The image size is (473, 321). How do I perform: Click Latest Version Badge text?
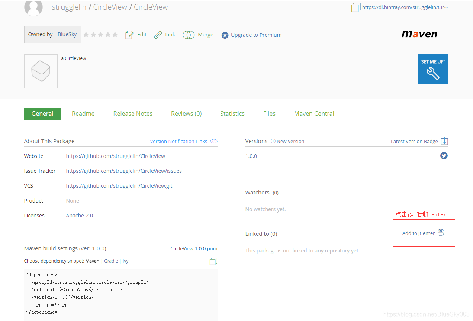pyautogui.click(x=414, y=141)
